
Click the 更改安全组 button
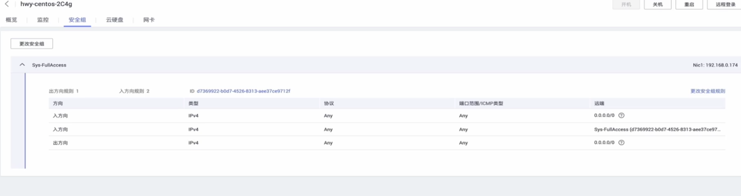32,44
